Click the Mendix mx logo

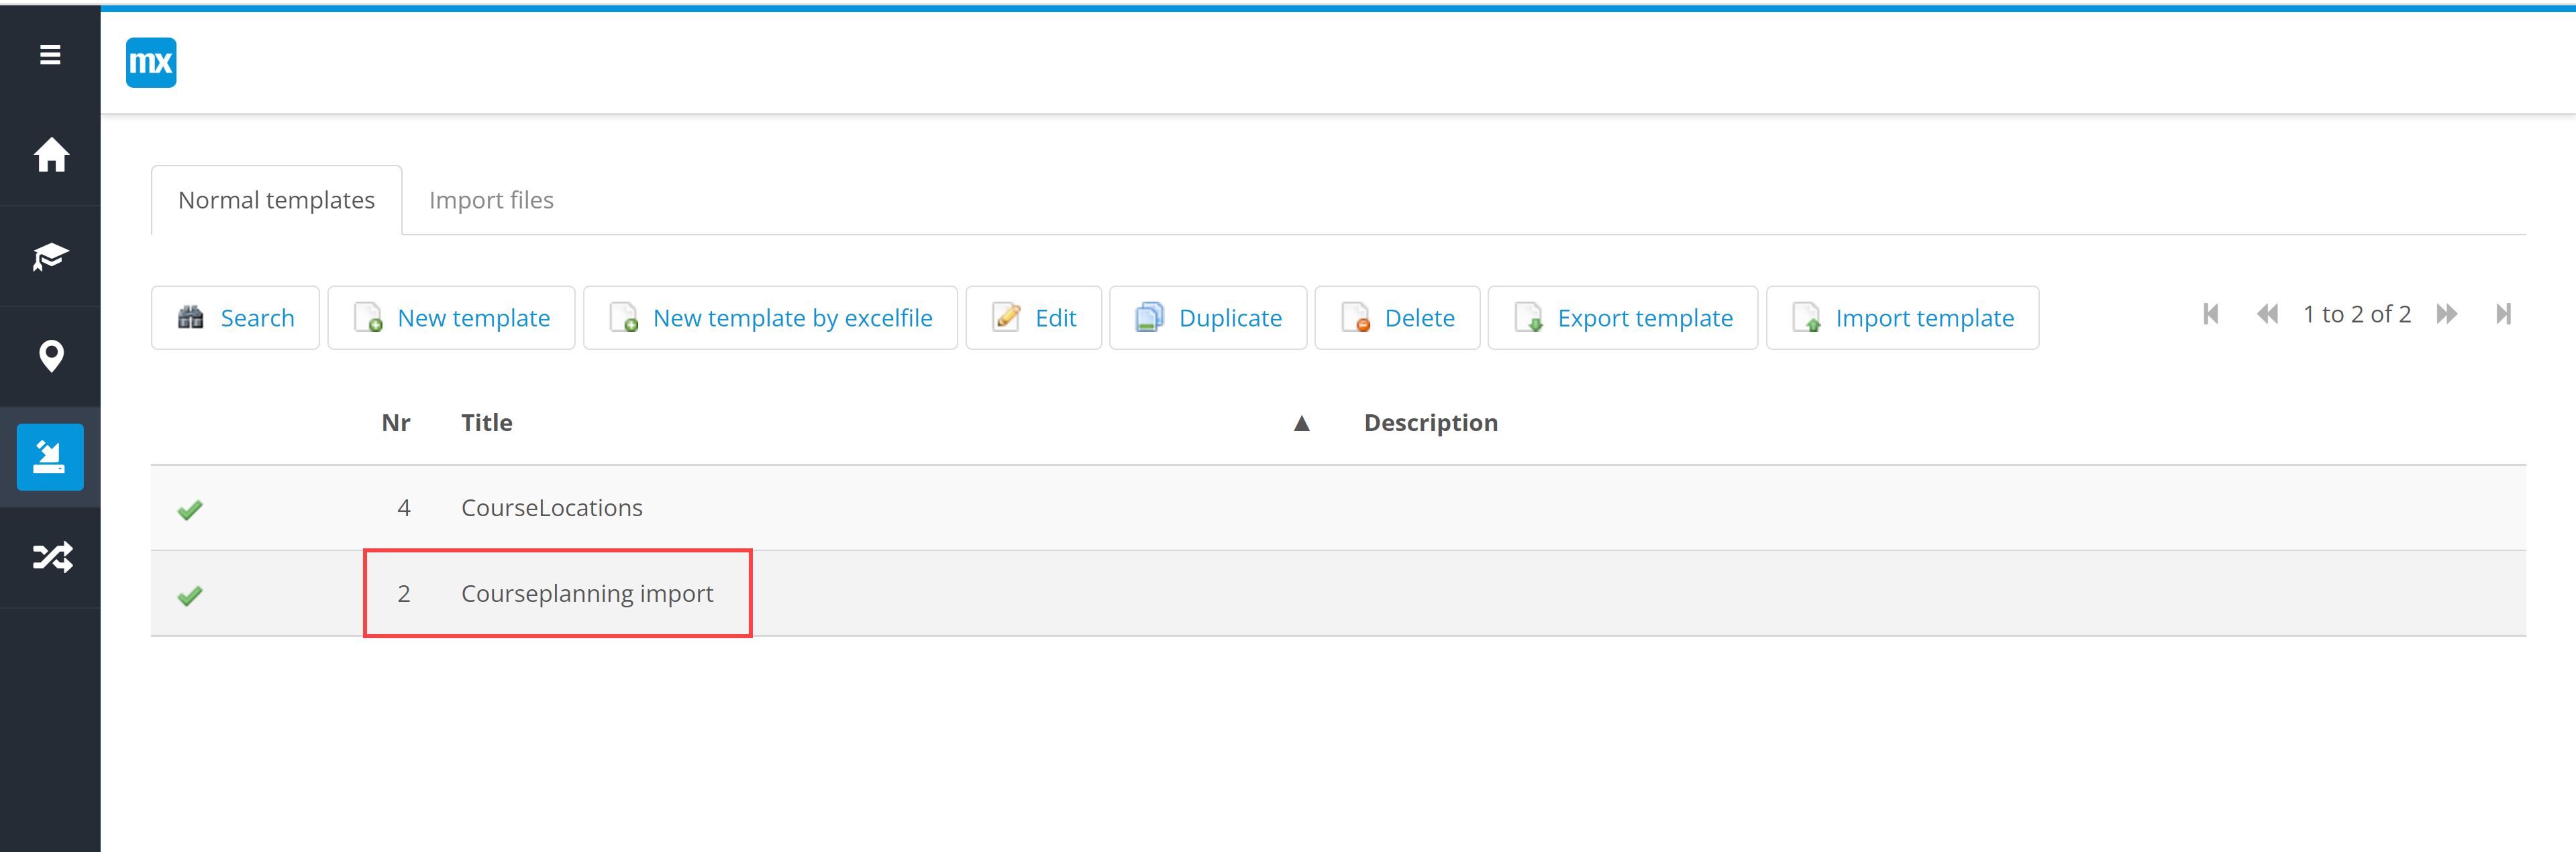(151, 63)
